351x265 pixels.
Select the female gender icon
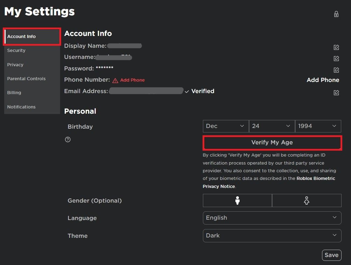[307, 200]
